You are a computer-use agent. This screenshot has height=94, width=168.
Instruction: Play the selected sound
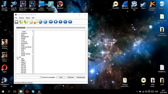(60, 22)
